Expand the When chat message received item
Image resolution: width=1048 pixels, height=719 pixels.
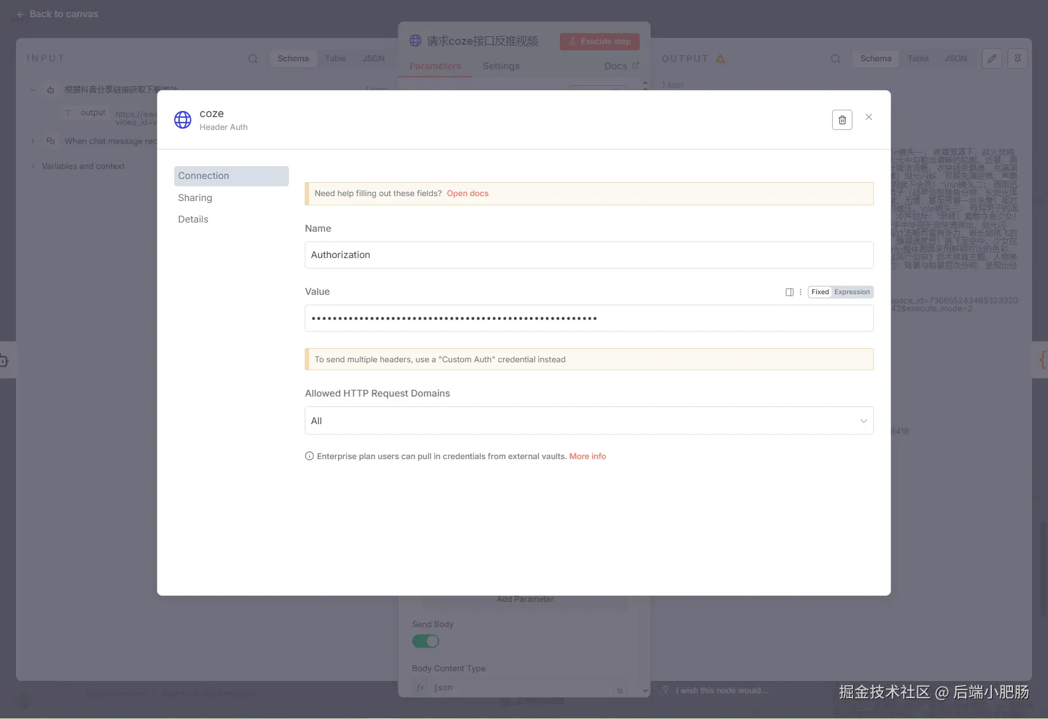pos(33,142)
